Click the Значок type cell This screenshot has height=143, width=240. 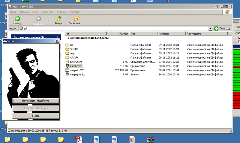coord(135,75)
